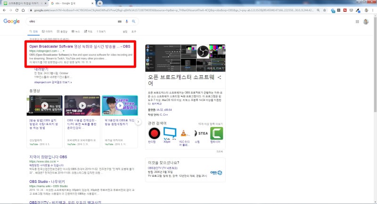Screen dimensions: 377x204
Task: Open the OBS Gyeongin TV logo
Action: point(216,173)
